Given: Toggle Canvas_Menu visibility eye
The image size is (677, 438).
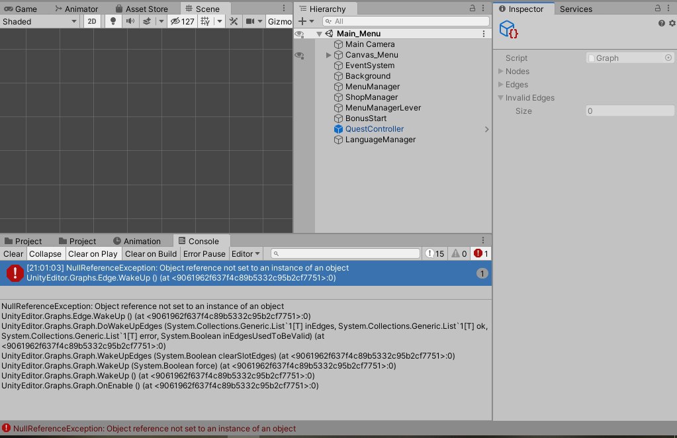Looking at the screenshot, I should coord(299,55).
